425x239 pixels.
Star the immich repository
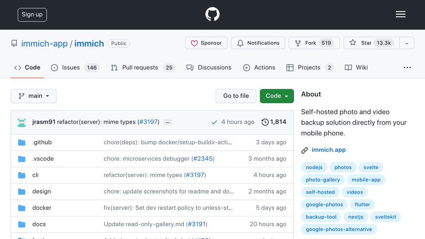coord(371,43)
